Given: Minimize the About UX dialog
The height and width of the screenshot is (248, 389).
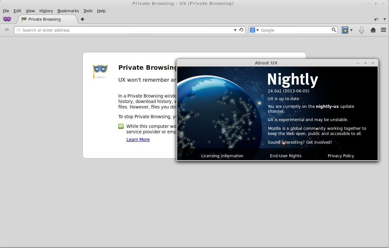Looking at the screenshot, I should coord(358,63).
